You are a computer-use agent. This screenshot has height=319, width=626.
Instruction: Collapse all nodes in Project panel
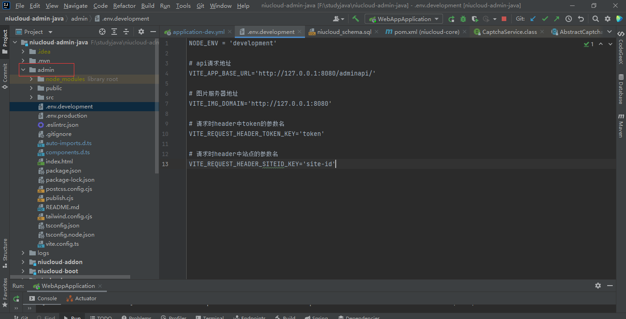click(126, 32)
